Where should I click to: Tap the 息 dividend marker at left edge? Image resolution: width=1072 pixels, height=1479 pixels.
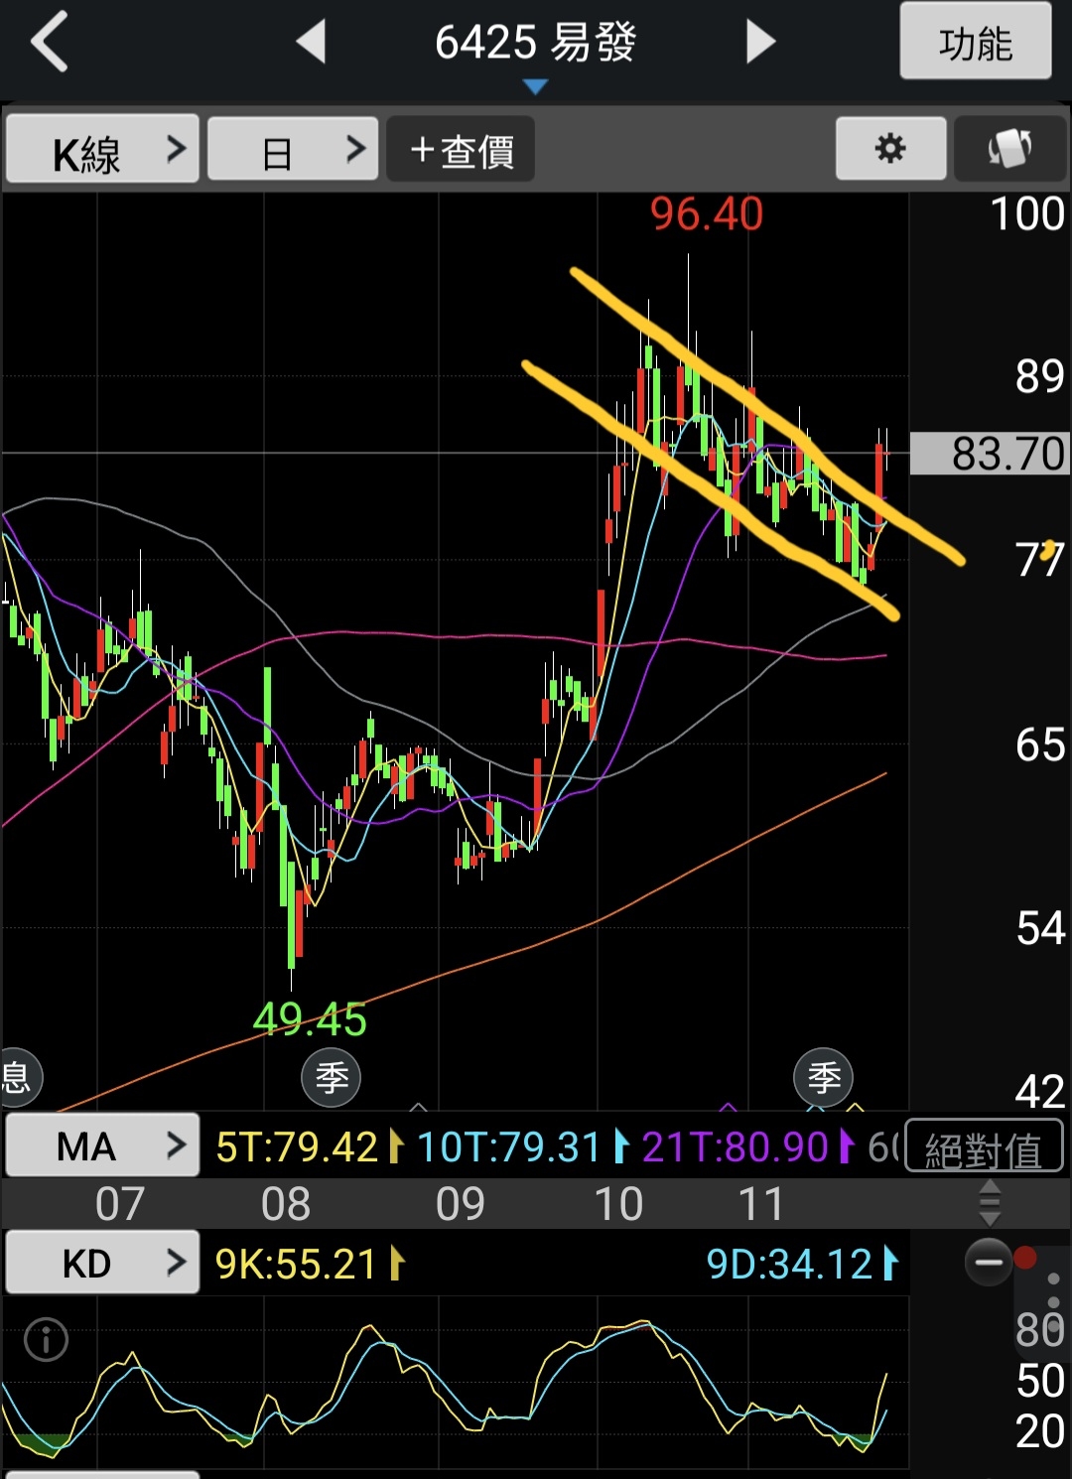click(17, 1078)
